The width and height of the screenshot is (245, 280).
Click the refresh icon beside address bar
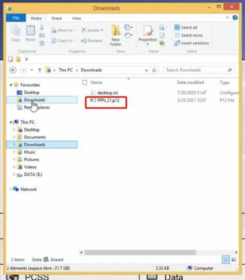pyautogui.click(x=154, y=70)
